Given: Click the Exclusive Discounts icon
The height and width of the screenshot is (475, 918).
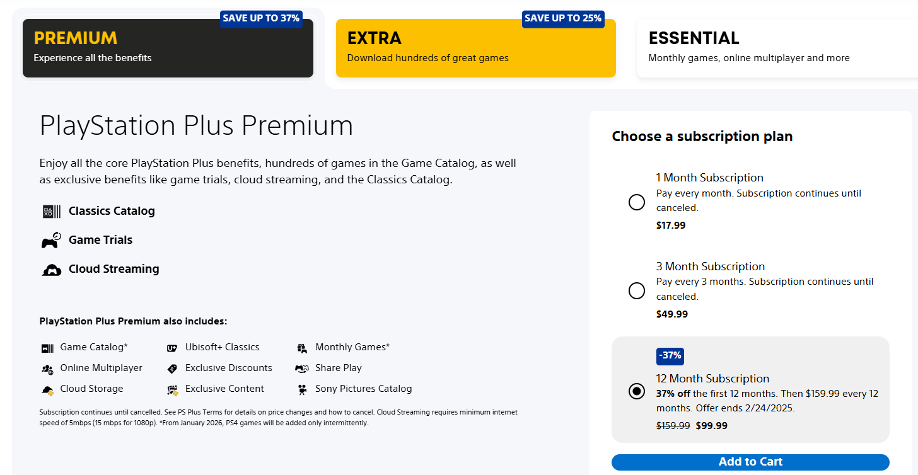Looking at the screenshot, I should click(x=171, y=368).
